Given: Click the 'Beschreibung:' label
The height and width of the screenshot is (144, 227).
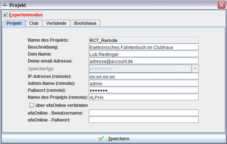Looking at the screenshot, I should (43, 47).
